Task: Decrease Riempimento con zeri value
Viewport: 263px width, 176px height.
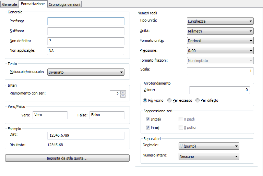Action: point(123,96)
